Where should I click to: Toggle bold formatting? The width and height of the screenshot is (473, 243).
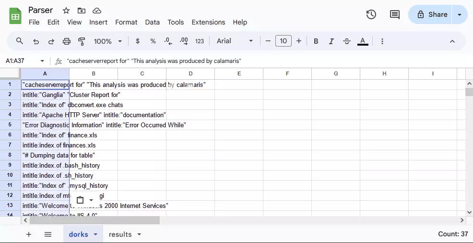(x=316, y=41)
